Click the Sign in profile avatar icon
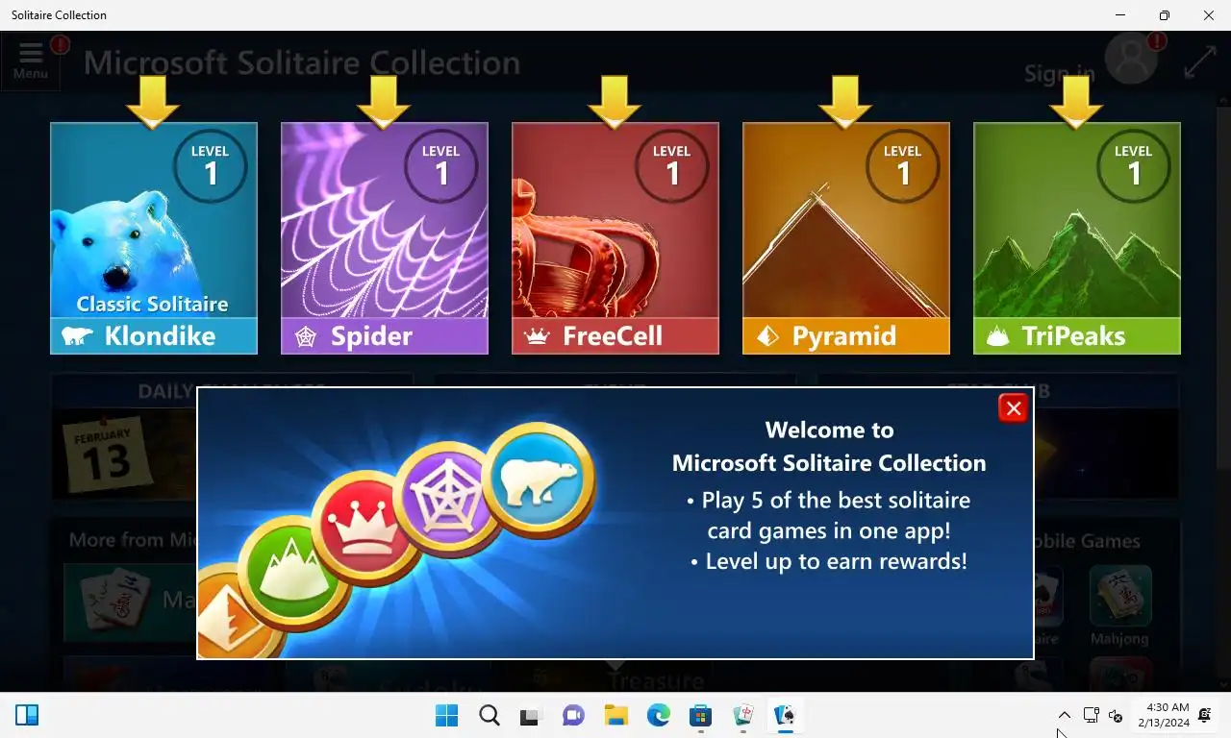Image resolution: width=1231 pixels, height=738 pixels. pyautogui.click(x=1131, y=59)
